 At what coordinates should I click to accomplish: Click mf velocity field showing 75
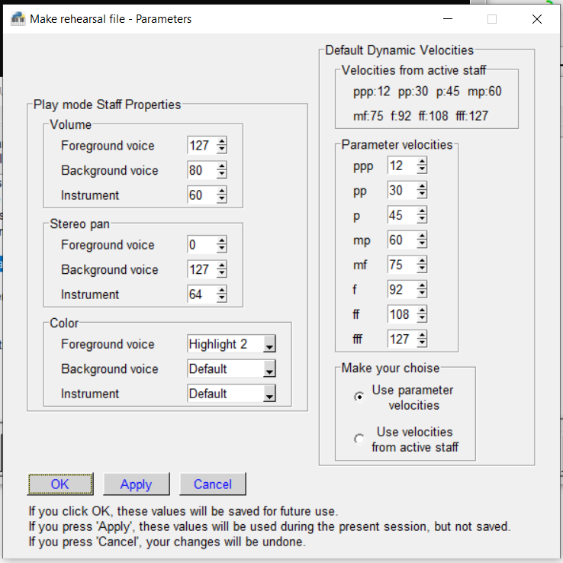[403, 265]
